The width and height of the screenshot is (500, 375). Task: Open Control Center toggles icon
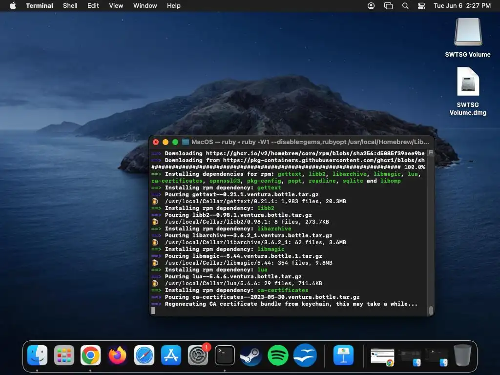point(421,6)
